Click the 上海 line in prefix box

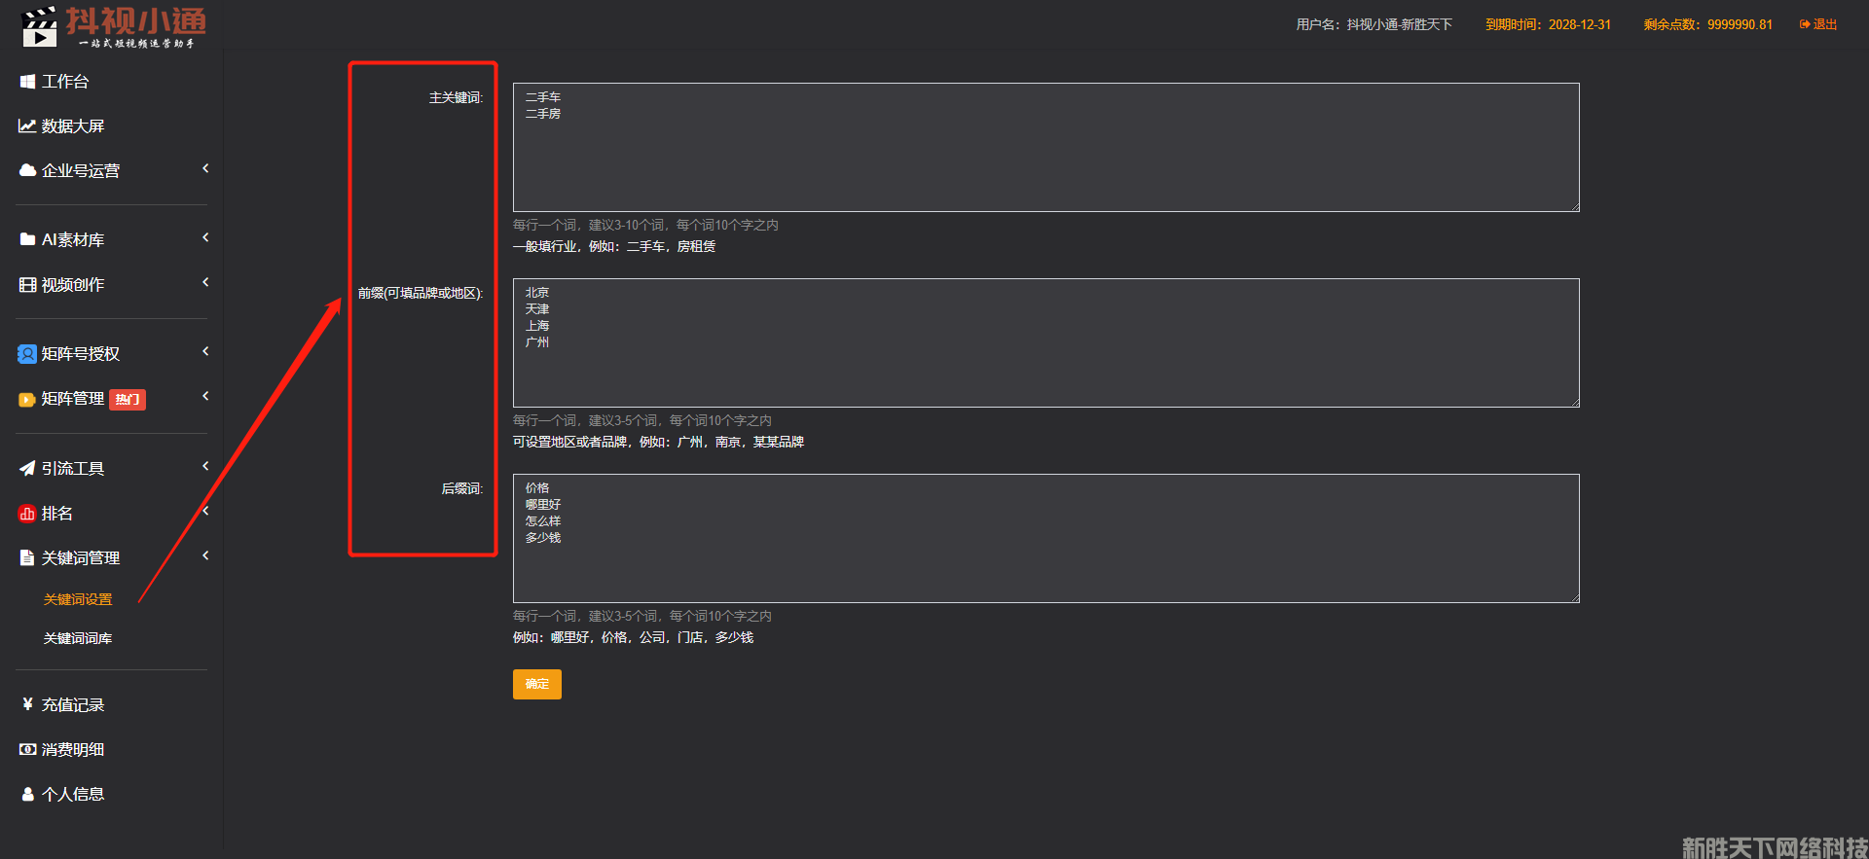pyautogui.click(x=537, y=326)
